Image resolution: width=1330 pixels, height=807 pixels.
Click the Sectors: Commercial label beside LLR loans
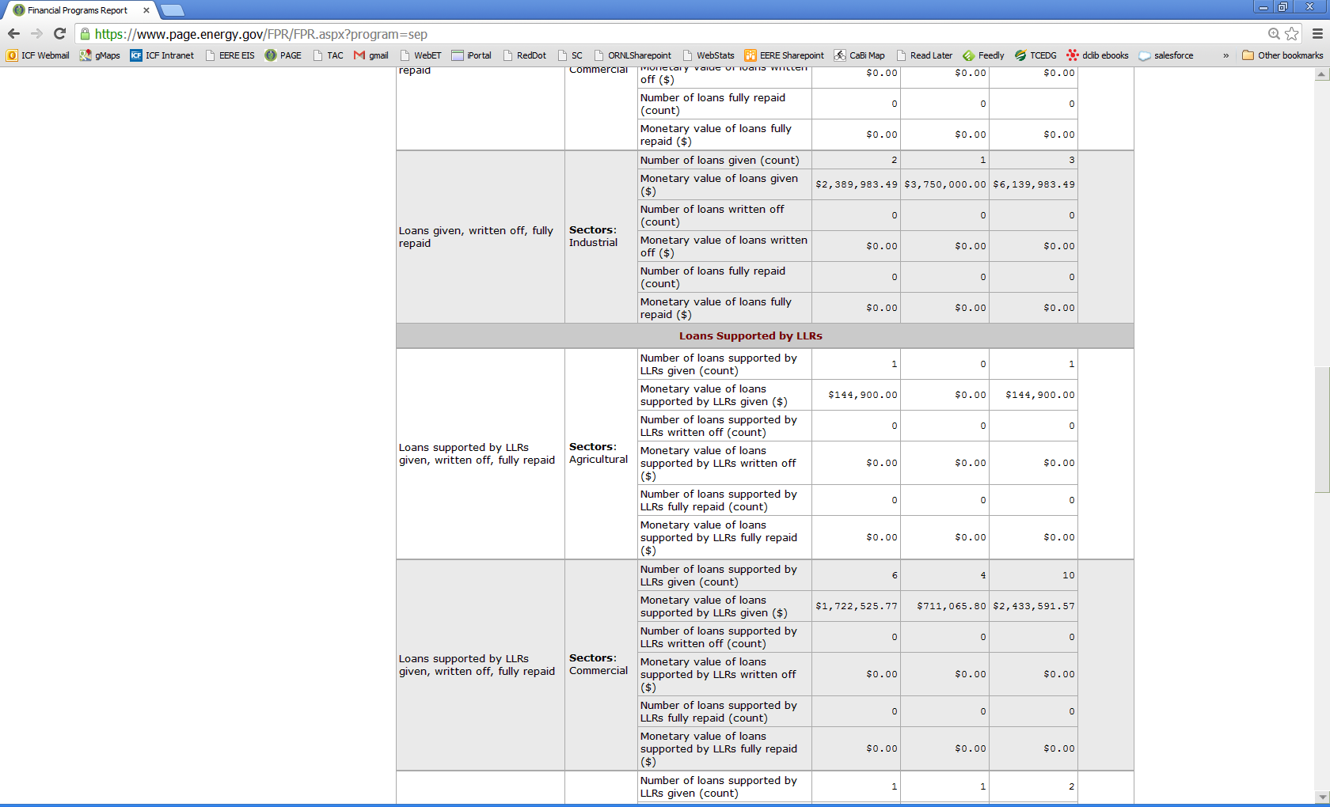pyautogui.click(x=598, y=665)
